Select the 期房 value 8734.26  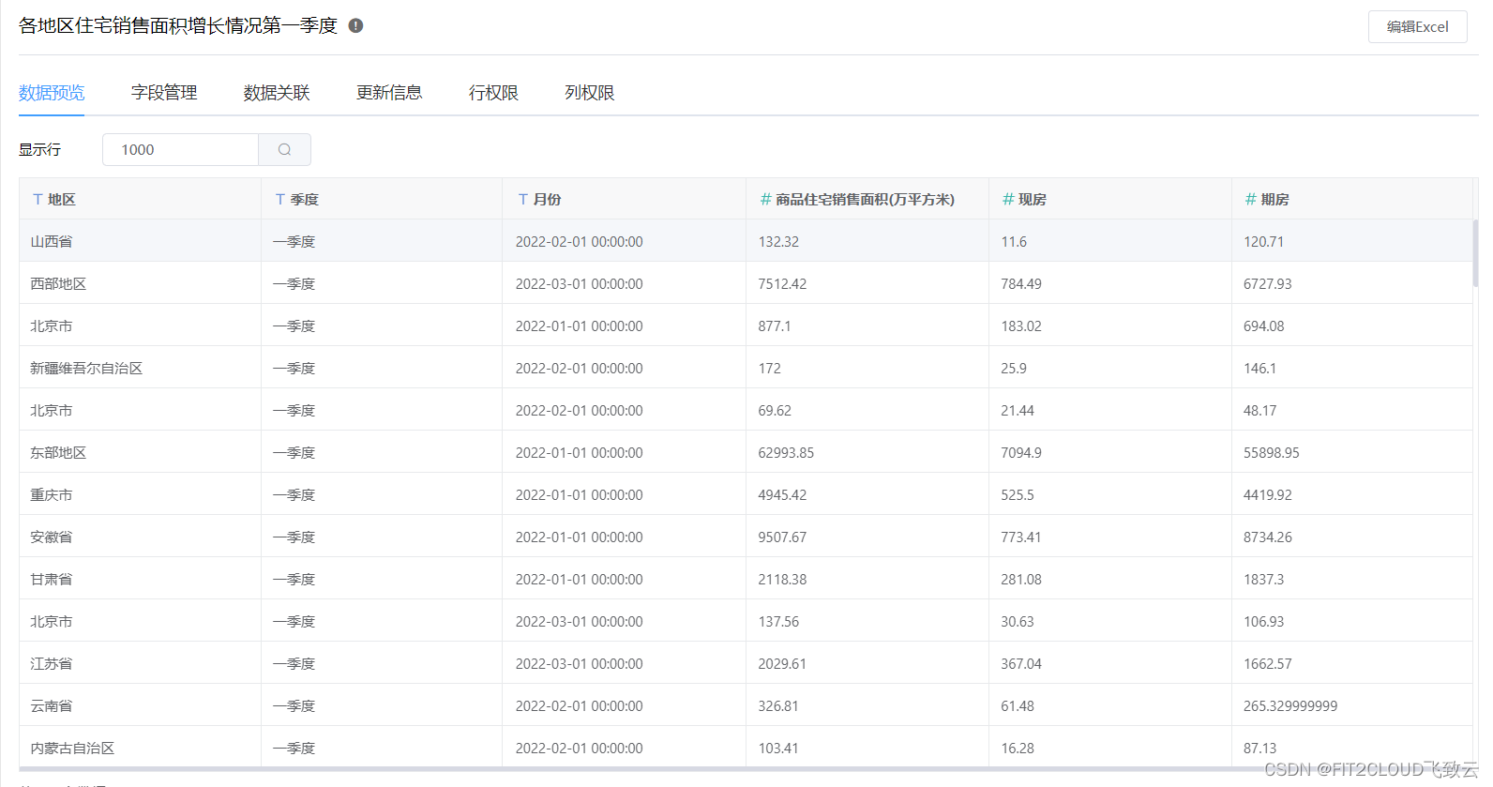1268,537
